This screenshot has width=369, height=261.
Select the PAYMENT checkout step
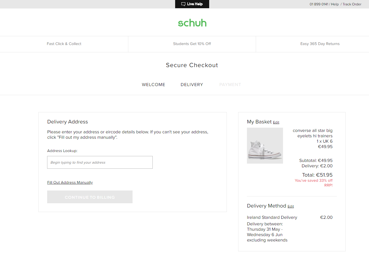(x=230, y=85)
